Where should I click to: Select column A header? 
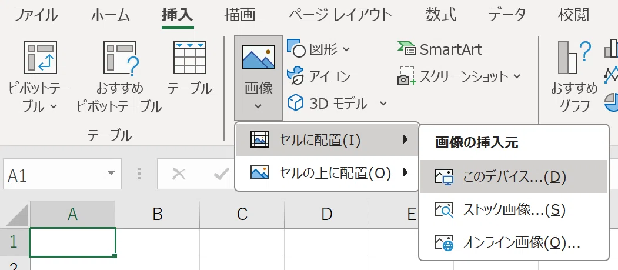click(72, 215)
